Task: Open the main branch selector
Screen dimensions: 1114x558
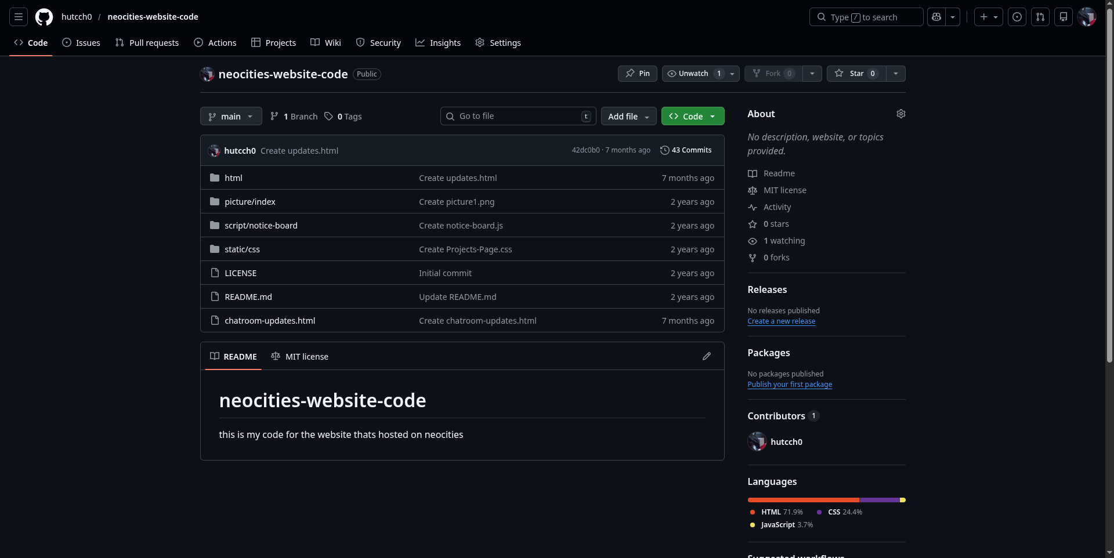Action: pyautogui.click(x=230, y=116)
